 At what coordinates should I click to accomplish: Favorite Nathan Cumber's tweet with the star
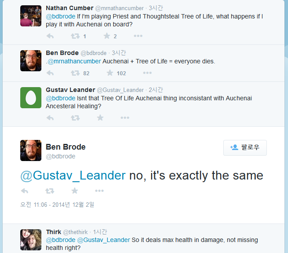point(107,37)
